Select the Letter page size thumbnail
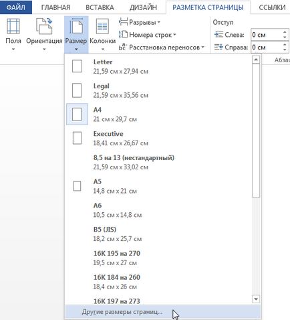 coord(77,66)
